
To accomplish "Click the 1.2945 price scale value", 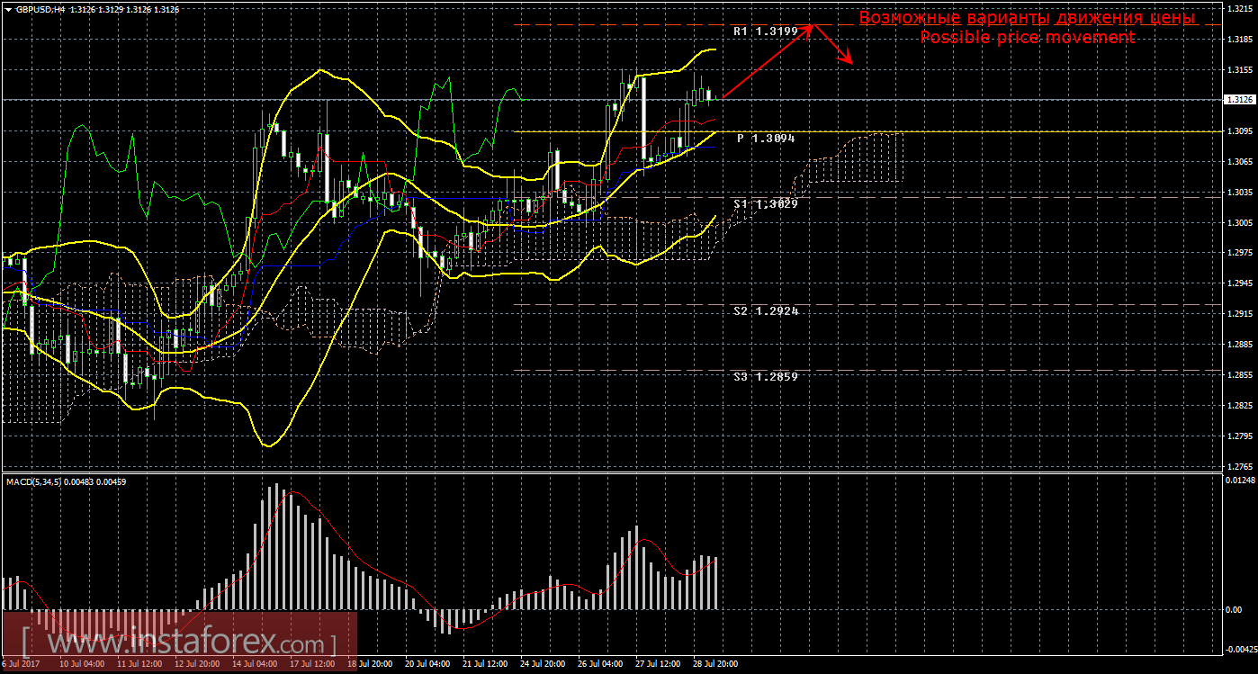I will (x=1240, y=283).
